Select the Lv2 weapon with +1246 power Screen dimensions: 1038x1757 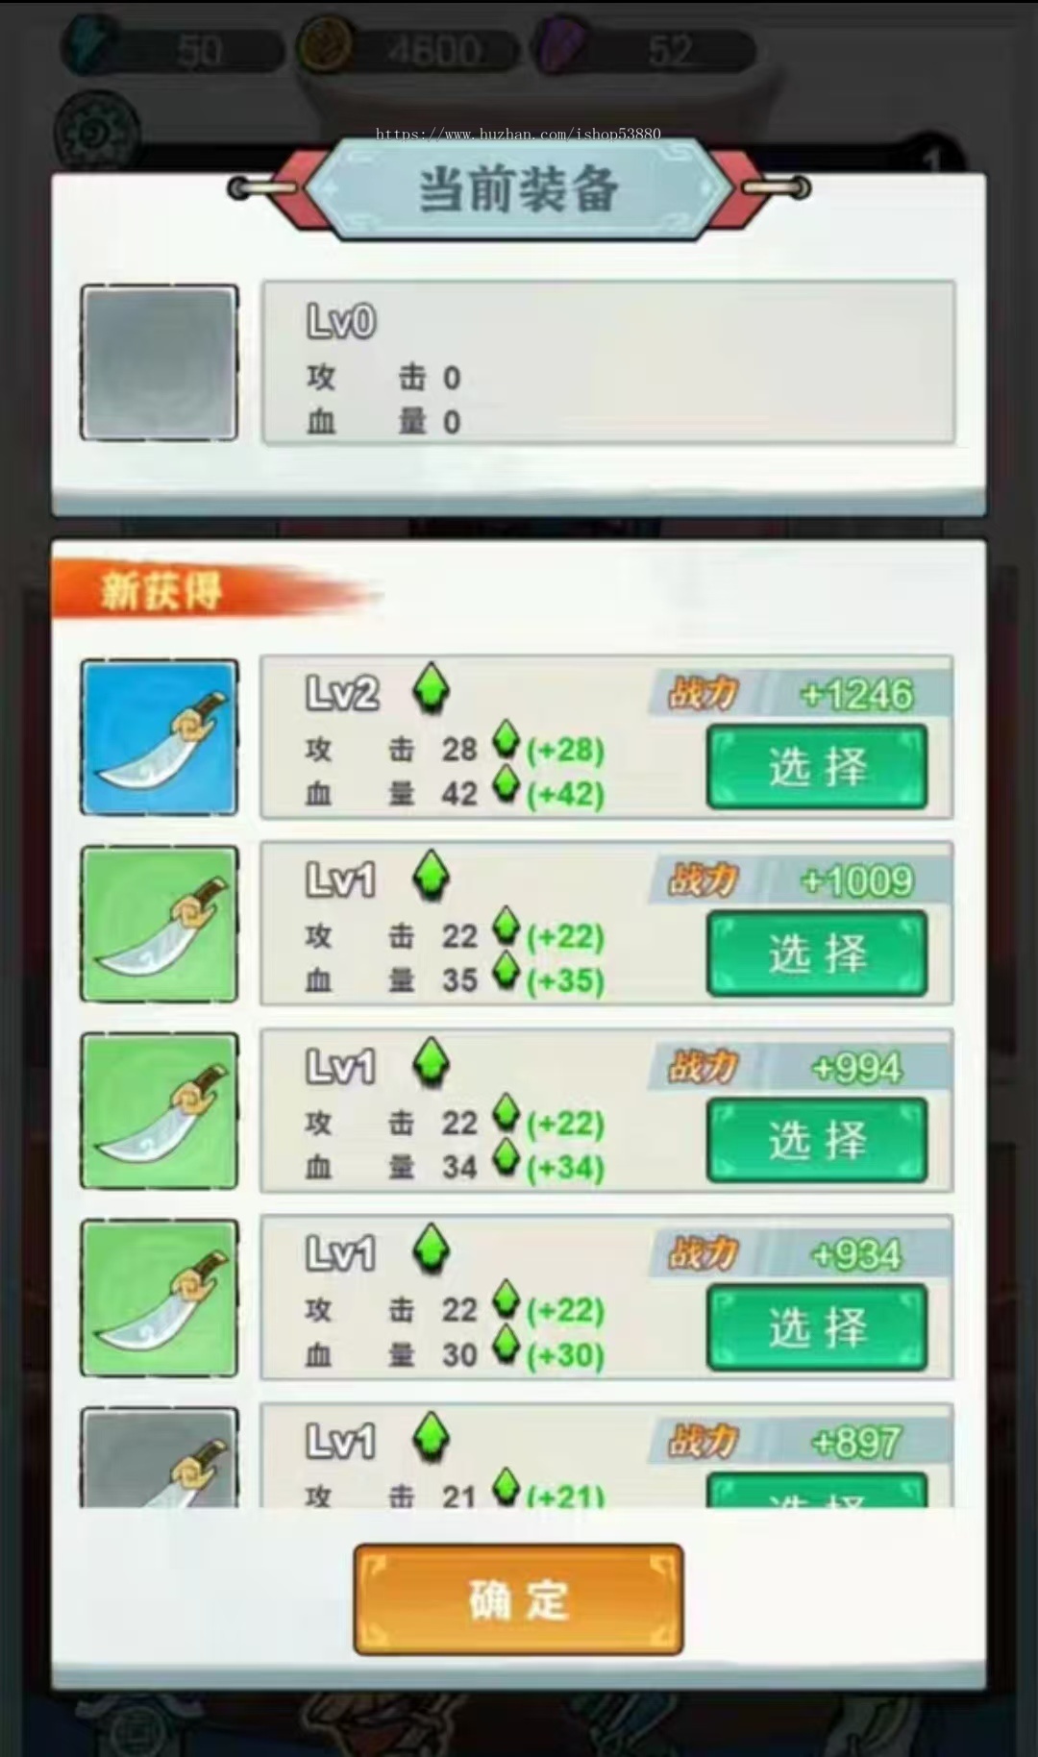(817, 767)
